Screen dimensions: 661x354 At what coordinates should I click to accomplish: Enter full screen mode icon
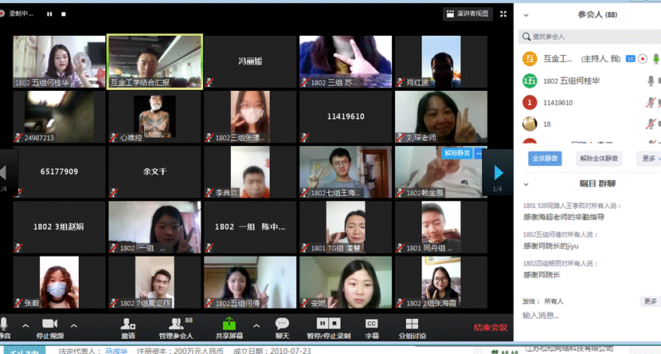[503, 14]
